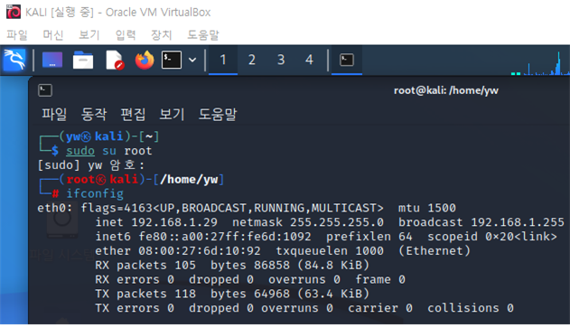Click the eth0 interface name
Image resolution: width=570 pixels, height=328 pixels.
click(x=55, y=208)
